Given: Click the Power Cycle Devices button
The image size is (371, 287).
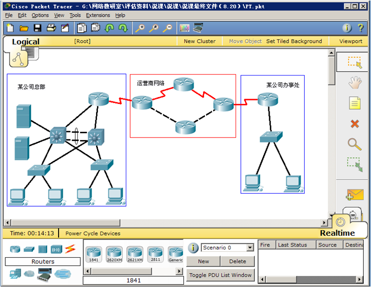Looking at the screenshot, I should tap(93, 234).
